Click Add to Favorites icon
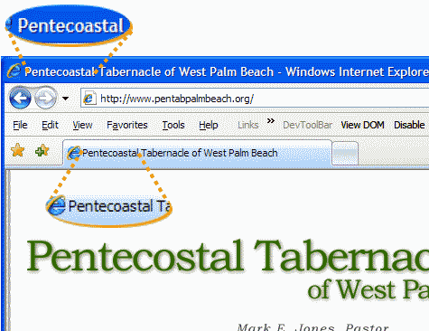The height and width of the screenshot is (331, 429). pyautogui.click(x=42, y=150)
